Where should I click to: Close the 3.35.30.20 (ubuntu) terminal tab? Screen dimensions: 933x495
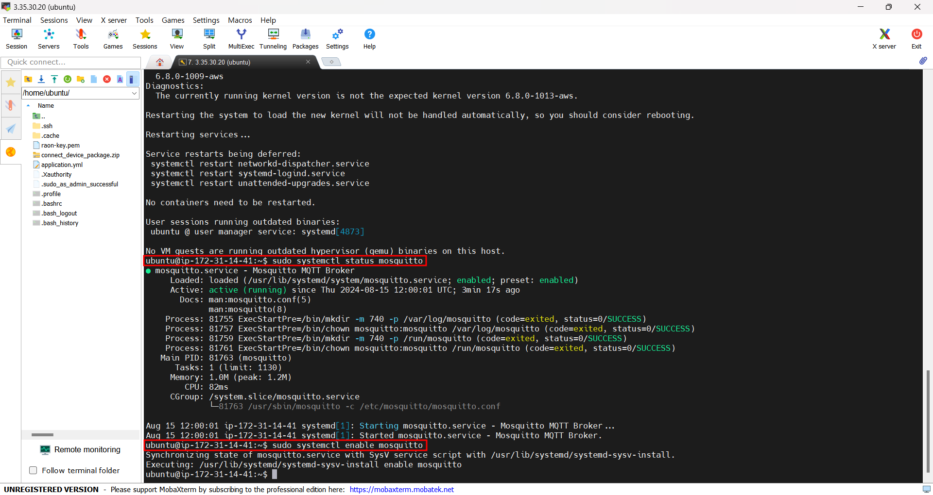coord(308,62)
